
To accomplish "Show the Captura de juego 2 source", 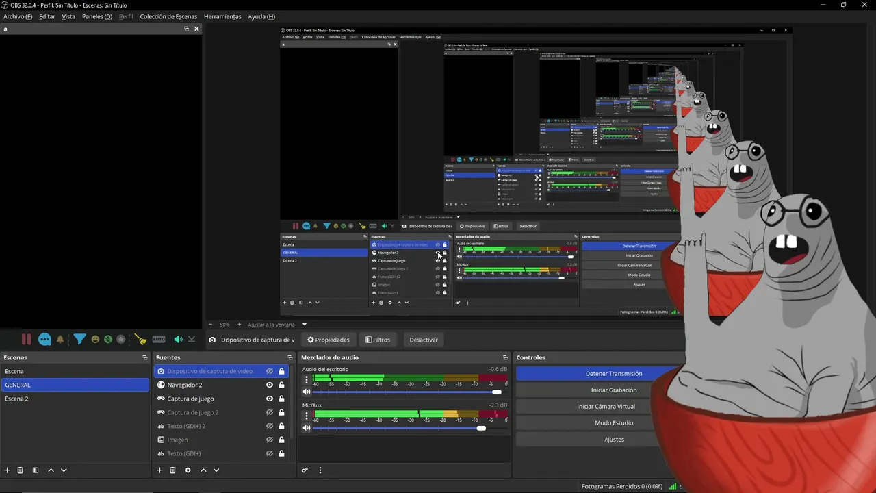I will [x=270, y=412].
